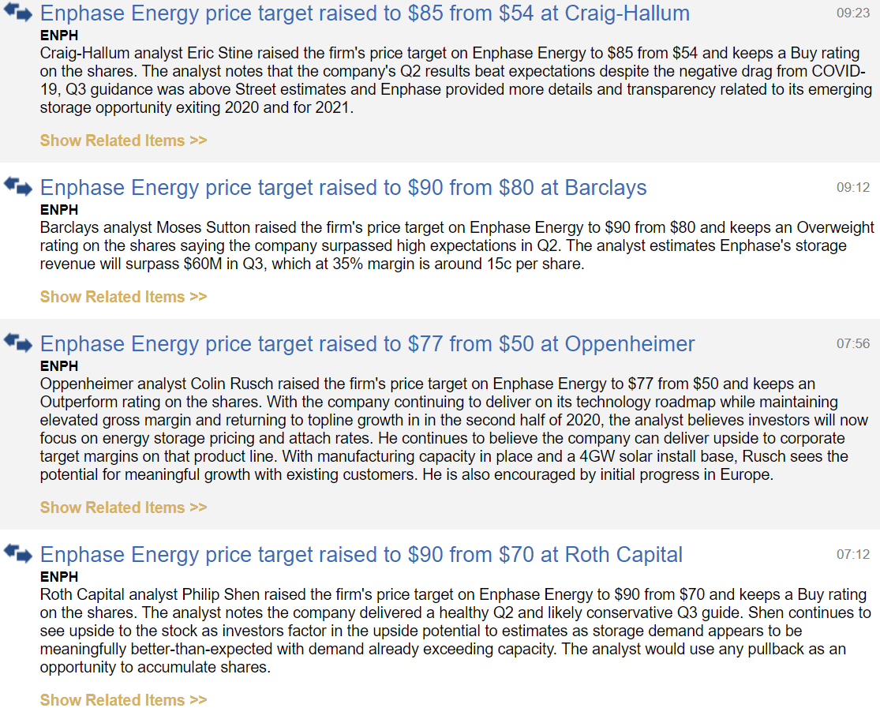This screenshot has width=880, height=723.
Task: Click the 07:56 timestamp
Action: coord(853,344)
